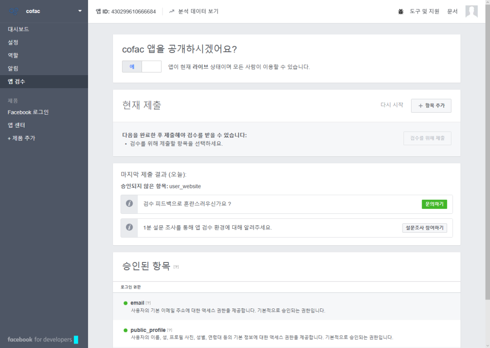This screenshot has height=348, width=490.
Task: Expand the cofac app selector dropdown
Action: pos(79,11)
